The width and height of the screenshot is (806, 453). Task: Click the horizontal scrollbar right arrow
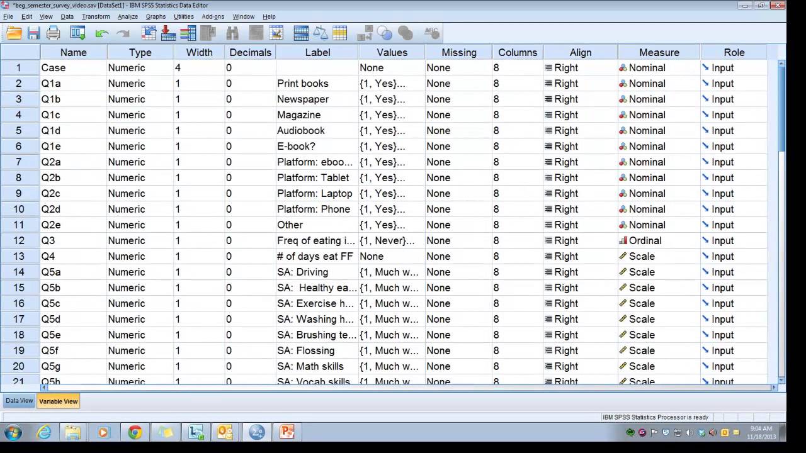coord(775,388)
